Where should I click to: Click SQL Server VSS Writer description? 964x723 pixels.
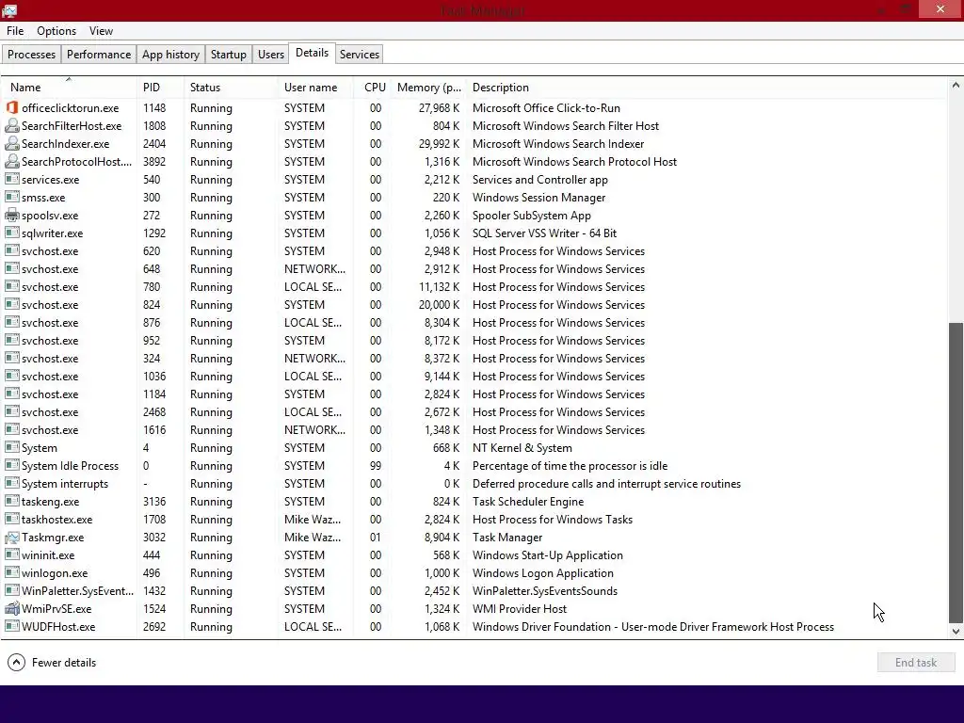click(x=544, y=233)
